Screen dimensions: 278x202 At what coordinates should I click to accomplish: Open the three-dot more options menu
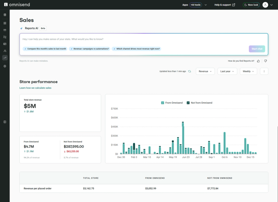[x=264, y=71]
